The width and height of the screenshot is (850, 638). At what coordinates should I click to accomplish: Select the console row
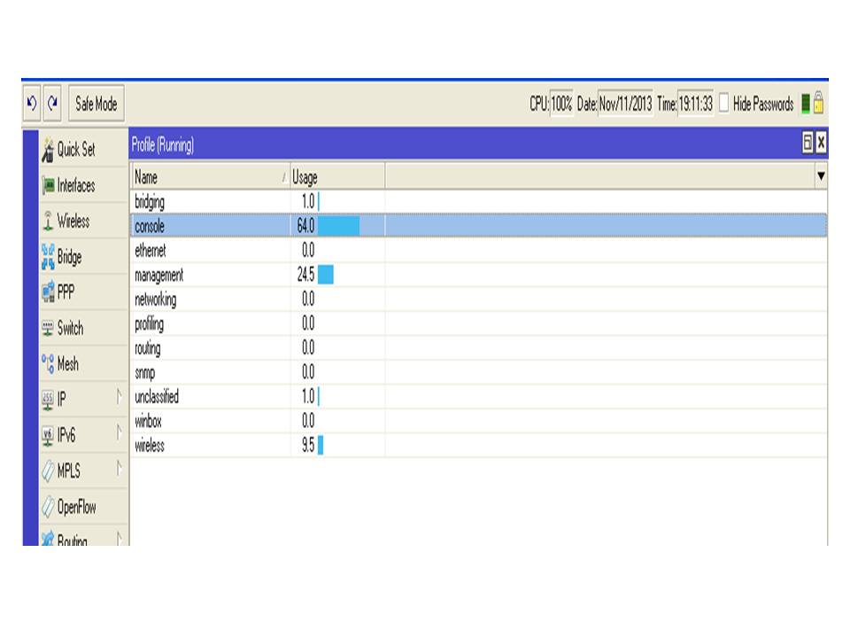point(479,226)
